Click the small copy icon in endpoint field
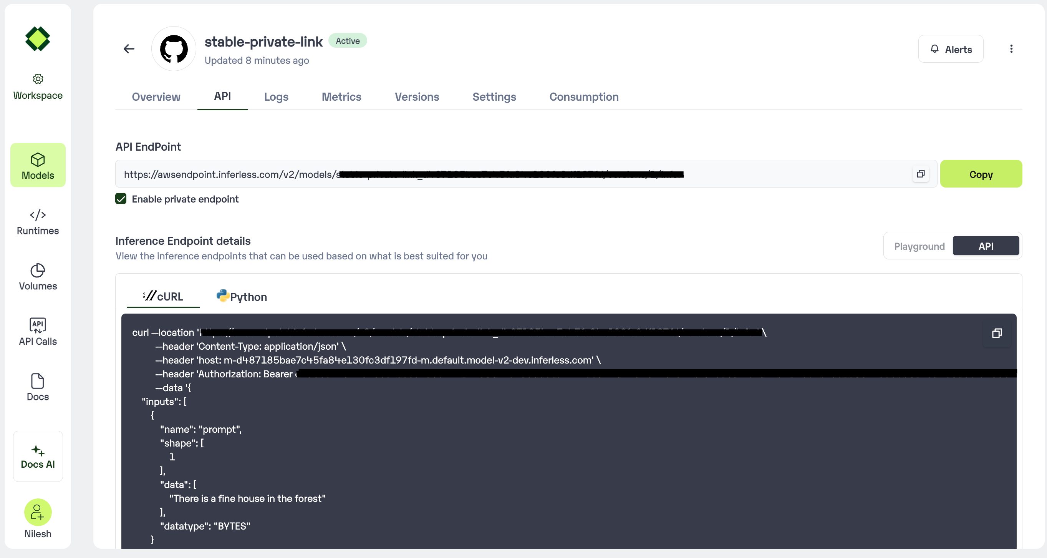This screenshot has width=1047, height=558. (921, 174)
